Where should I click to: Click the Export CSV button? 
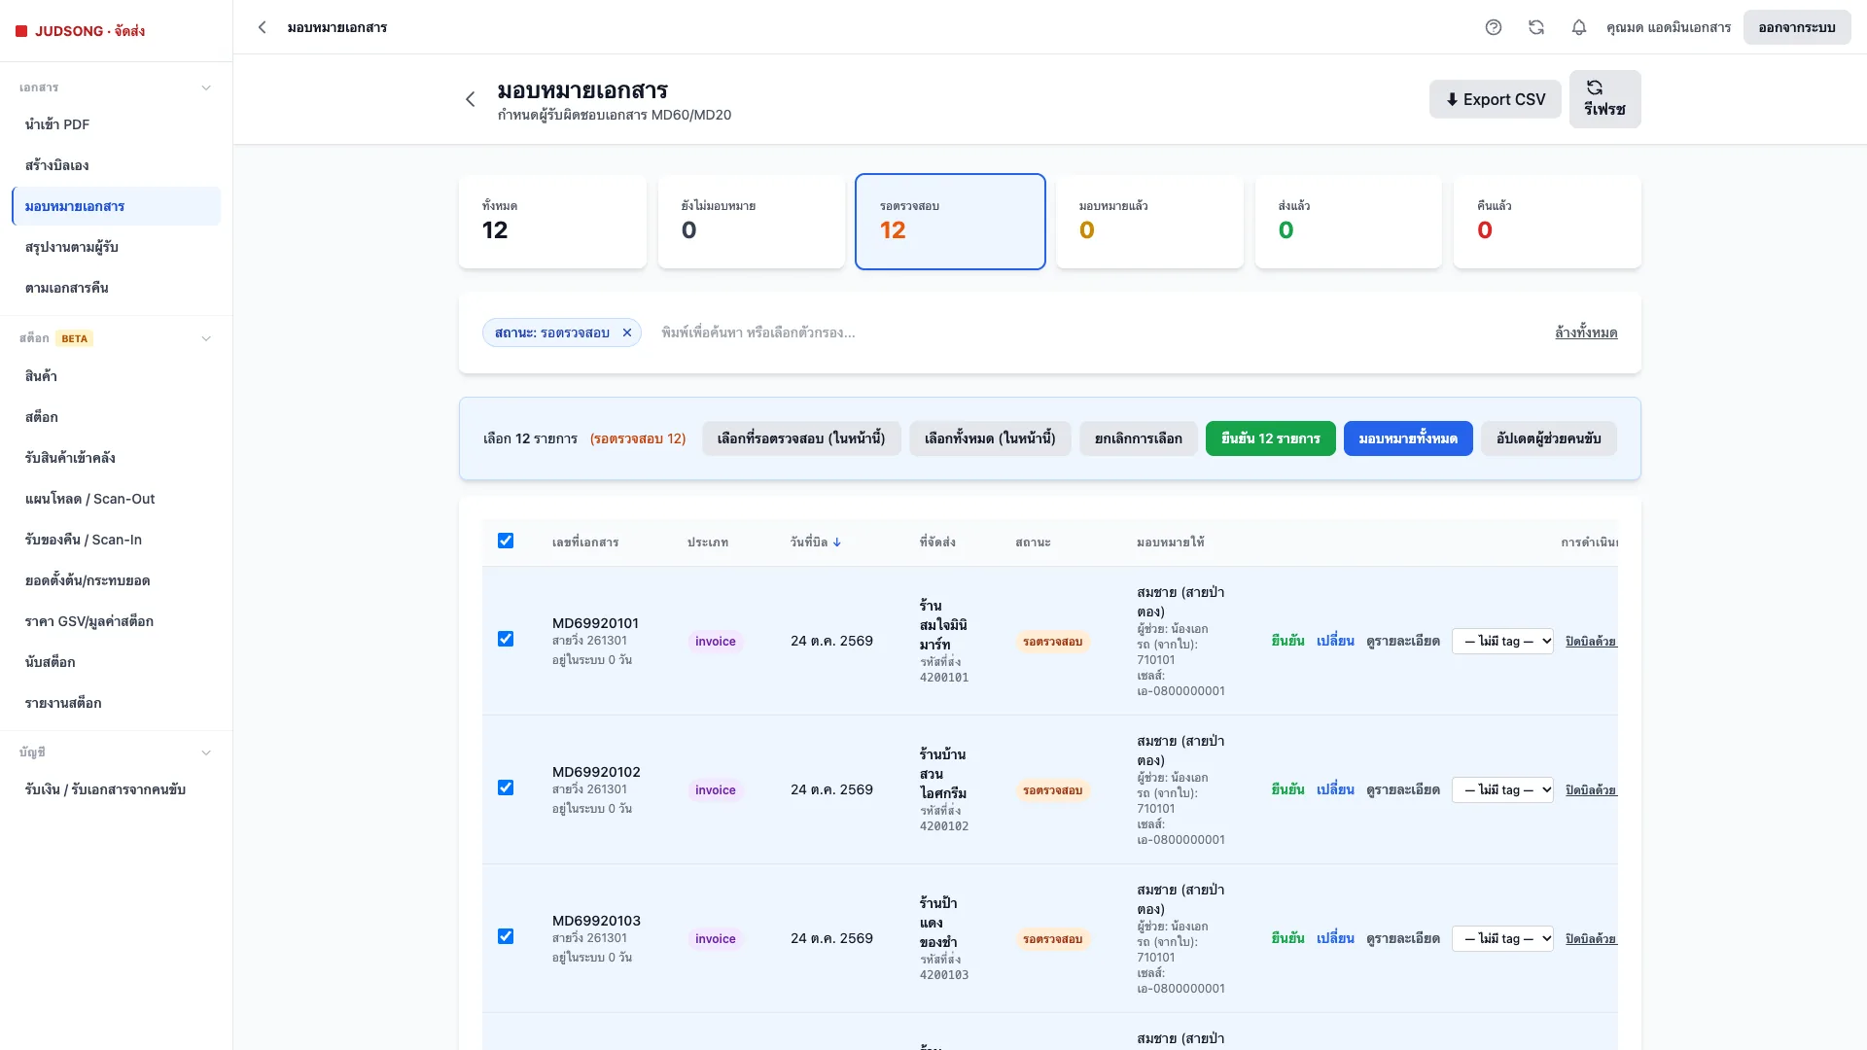pos(1495,99)
